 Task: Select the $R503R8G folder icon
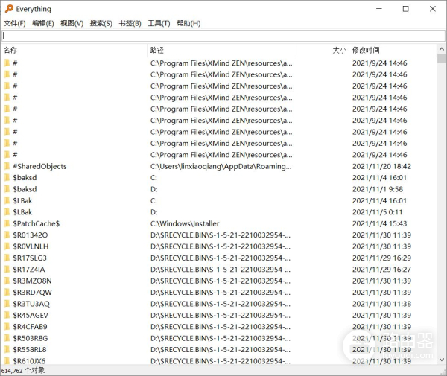(x=7, y=338)
